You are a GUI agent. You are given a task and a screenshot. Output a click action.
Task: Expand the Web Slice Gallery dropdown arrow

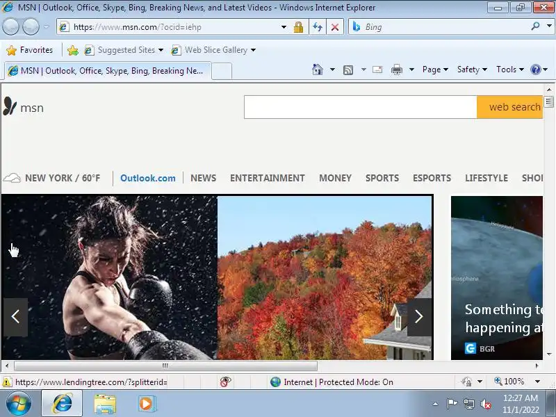click(x=253, y=50)
